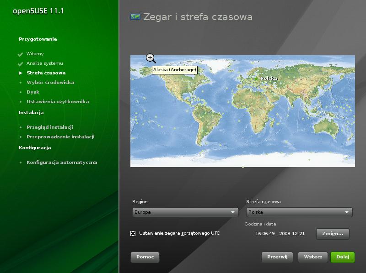Click South America on the world map
Screen dimensions: 366x273
pyautogui.click(x=207, y=123)
